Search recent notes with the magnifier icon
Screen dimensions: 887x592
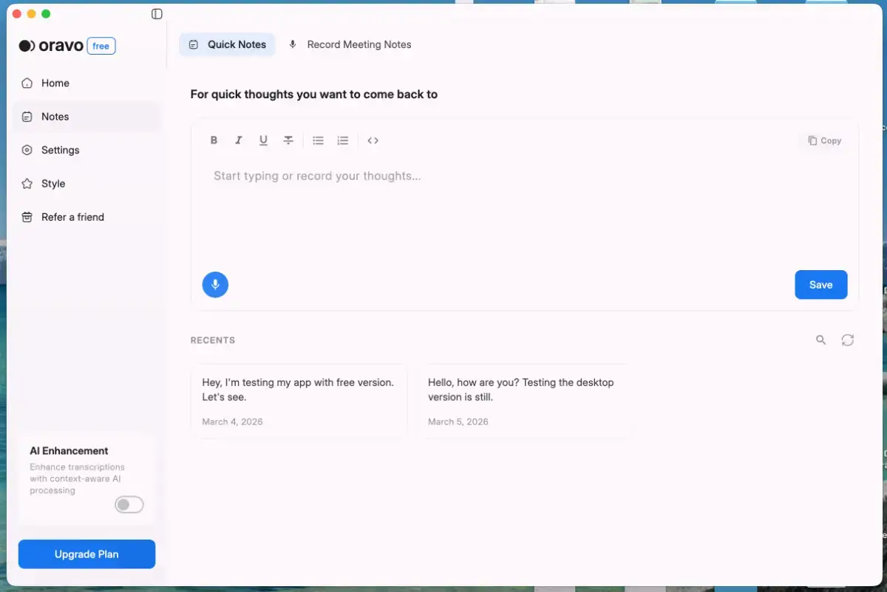tap(820, 340)
